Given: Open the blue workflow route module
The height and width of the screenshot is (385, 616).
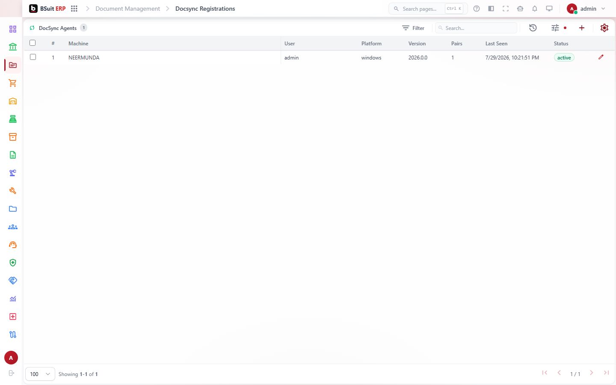Looking at the screenshot, I should click(13, 335).
